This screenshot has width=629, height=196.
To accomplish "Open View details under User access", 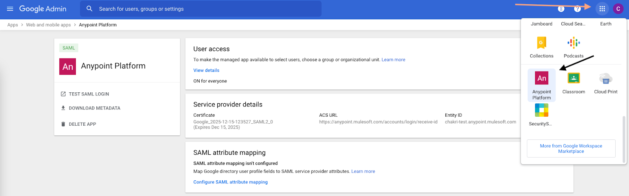I will (x=206, y=70).
